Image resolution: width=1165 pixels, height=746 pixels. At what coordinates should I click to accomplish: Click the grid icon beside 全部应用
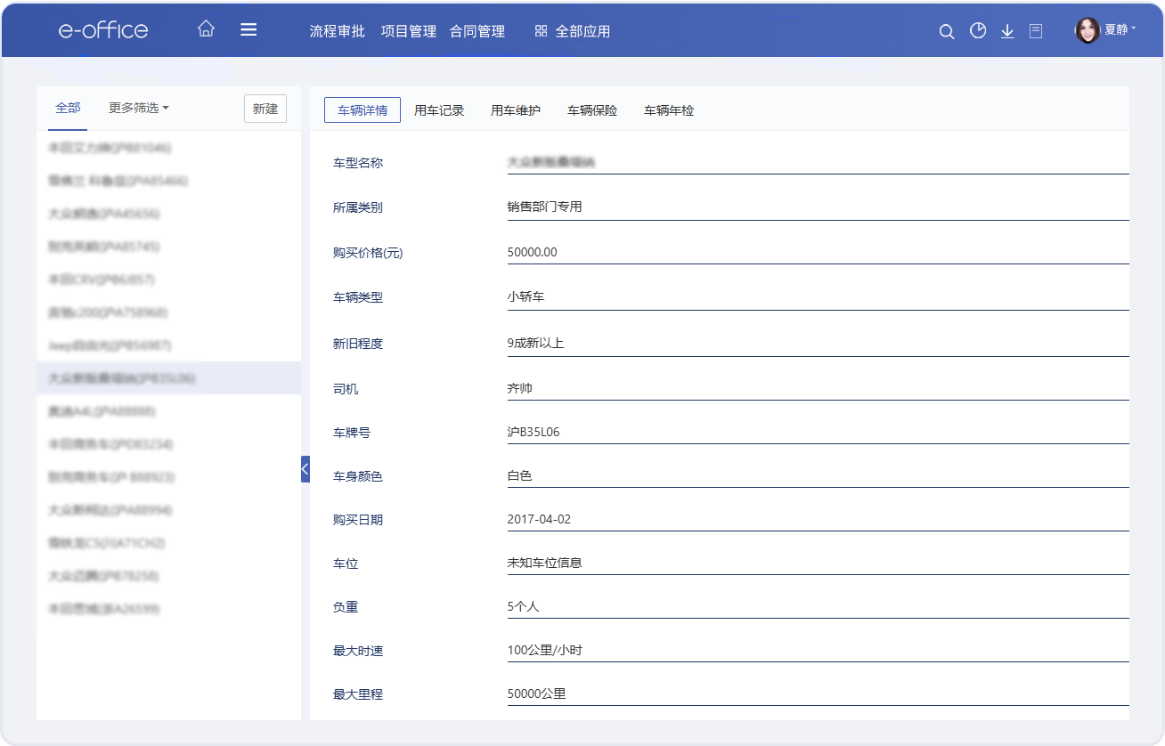[541, 31]
